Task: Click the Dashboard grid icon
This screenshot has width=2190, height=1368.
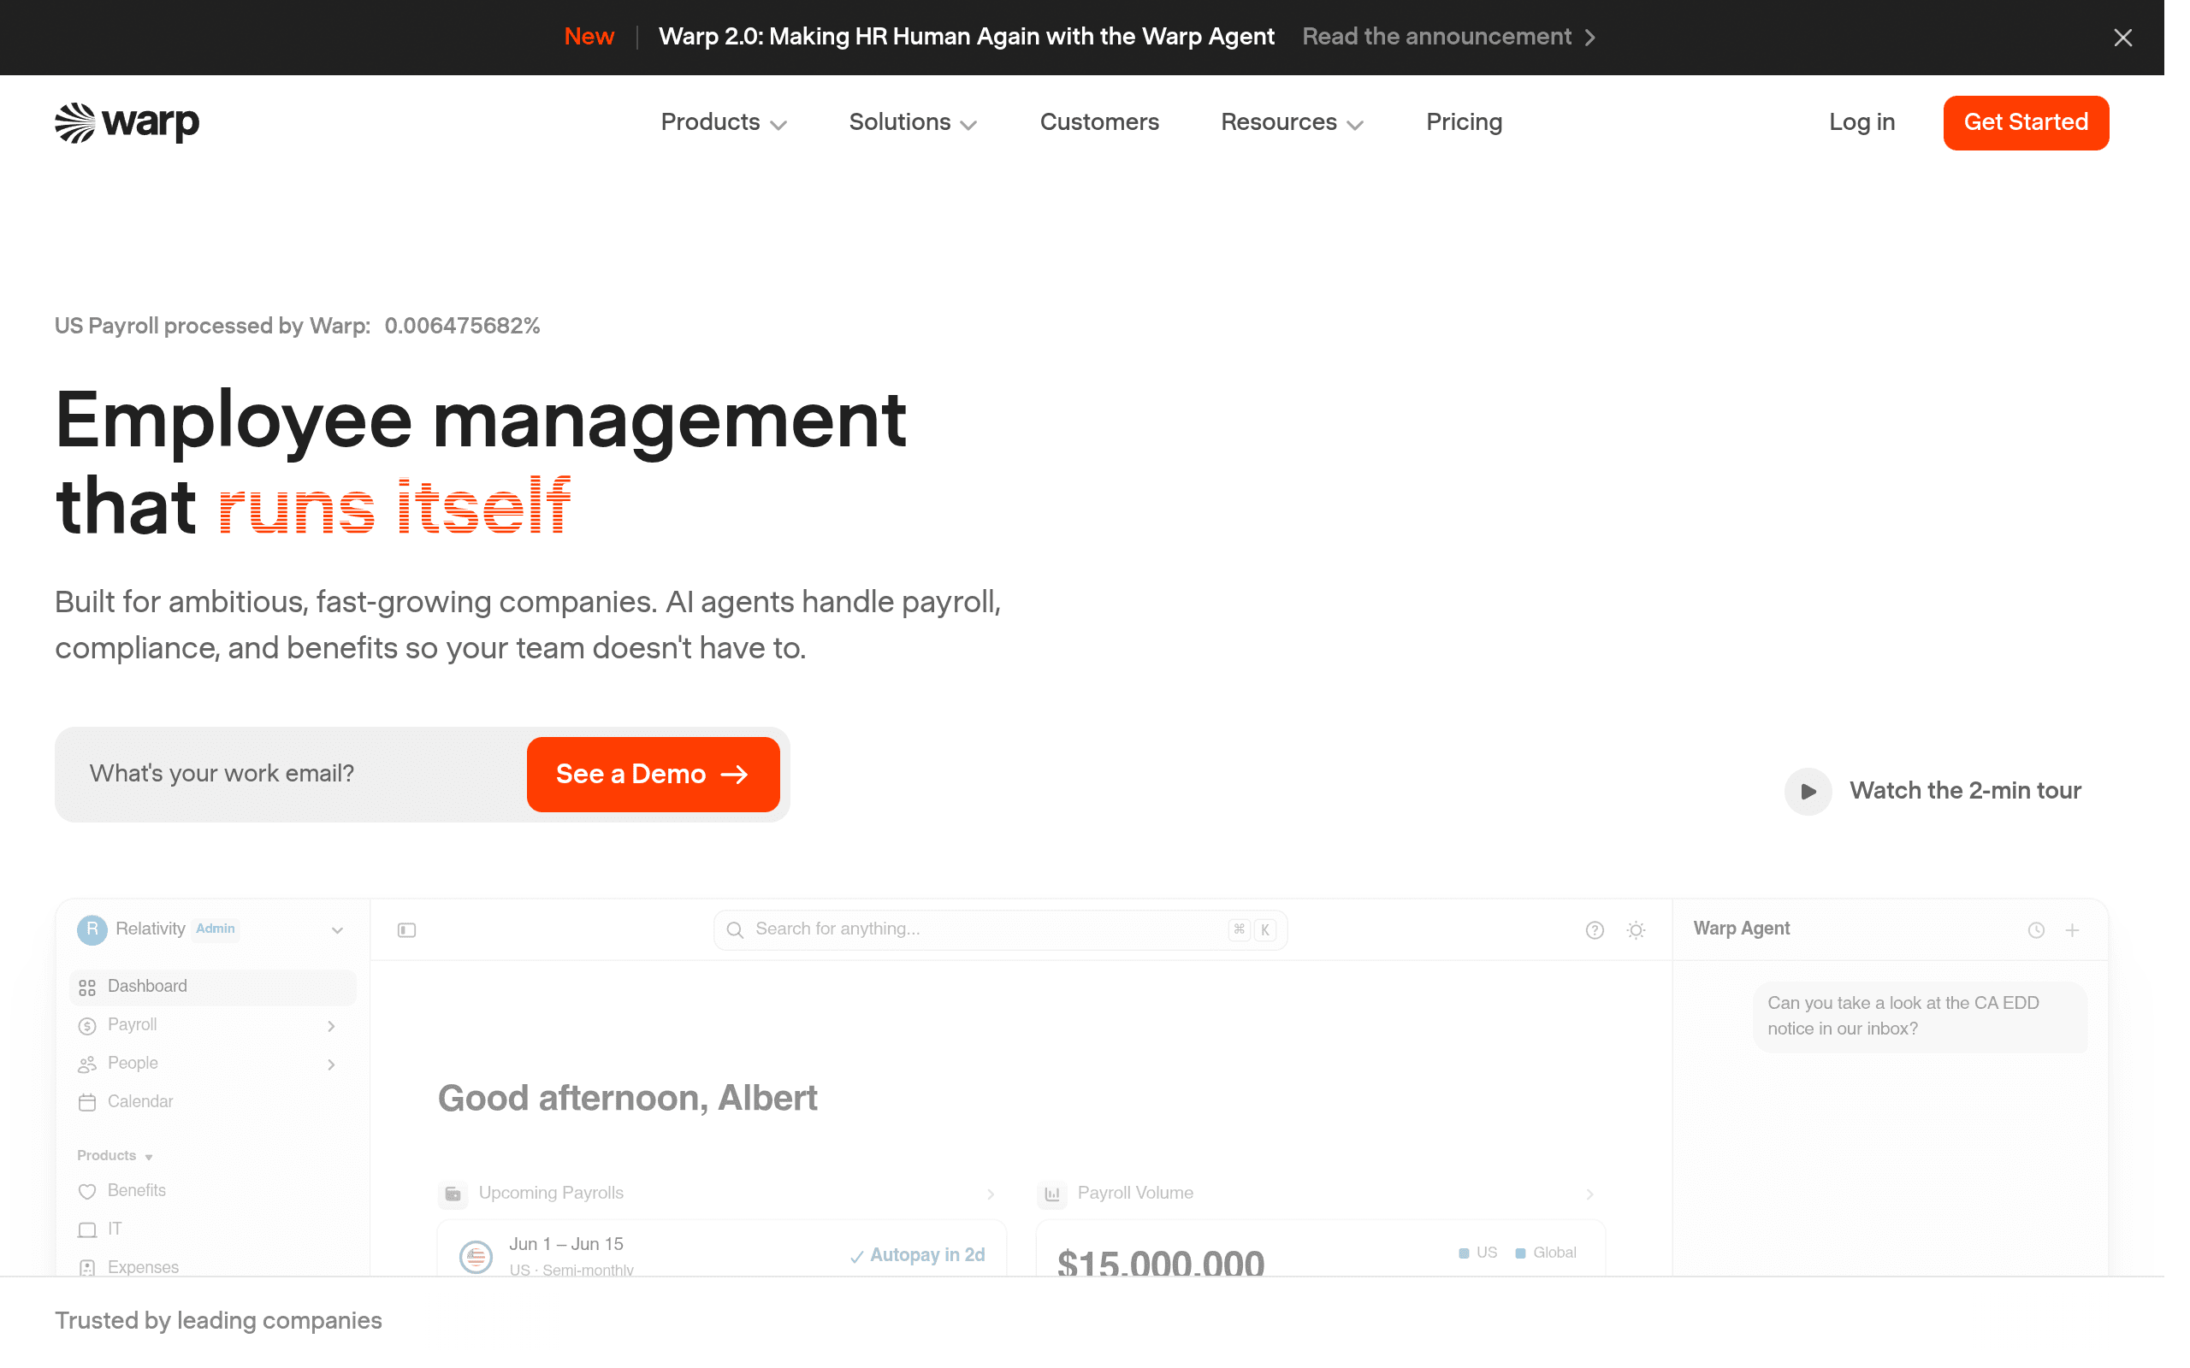Action: tap(87, 987)
